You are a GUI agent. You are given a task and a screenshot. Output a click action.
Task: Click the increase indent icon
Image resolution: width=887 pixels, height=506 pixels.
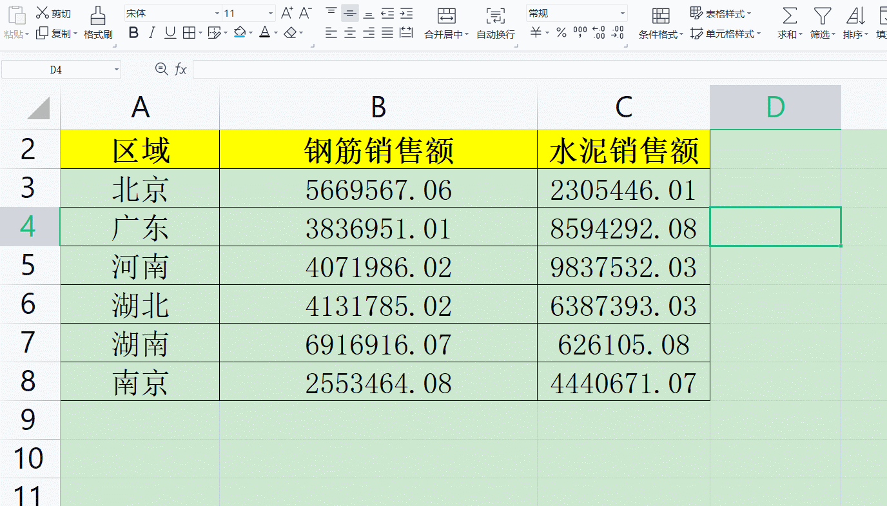[406, 13]
